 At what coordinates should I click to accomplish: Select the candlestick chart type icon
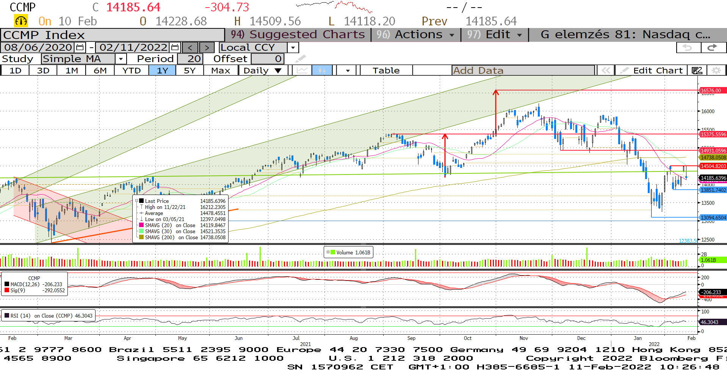tap(322, 70)
